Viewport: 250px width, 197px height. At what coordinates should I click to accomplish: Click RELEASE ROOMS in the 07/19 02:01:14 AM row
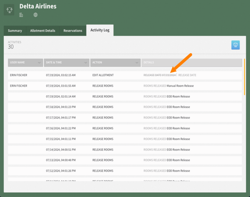[x=103, y=97]
